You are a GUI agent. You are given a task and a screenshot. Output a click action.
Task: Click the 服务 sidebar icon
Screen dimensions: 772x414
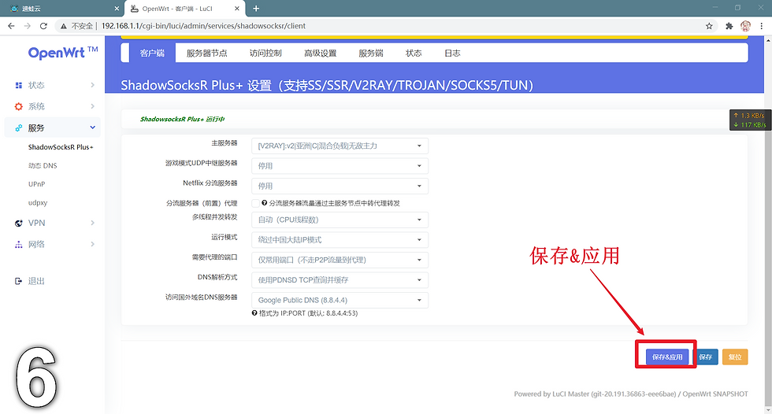click(x=19, y=128)
